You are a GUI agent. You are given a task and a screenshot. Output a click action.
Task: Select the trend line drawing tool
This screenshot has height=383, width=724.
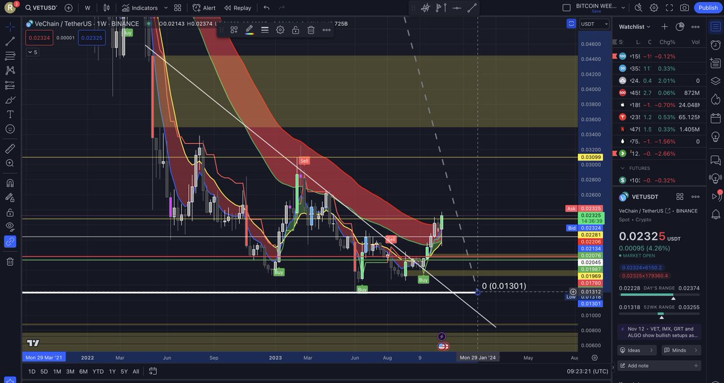coord(10,41)
